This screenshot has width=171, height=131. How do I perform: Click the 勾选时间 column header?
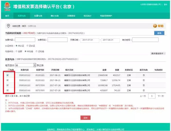[x=158, y=70]
